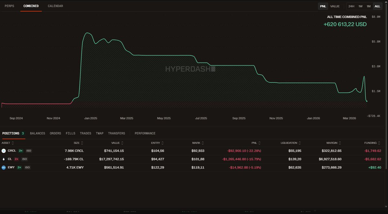Click liquidation price $55,195

295,151
